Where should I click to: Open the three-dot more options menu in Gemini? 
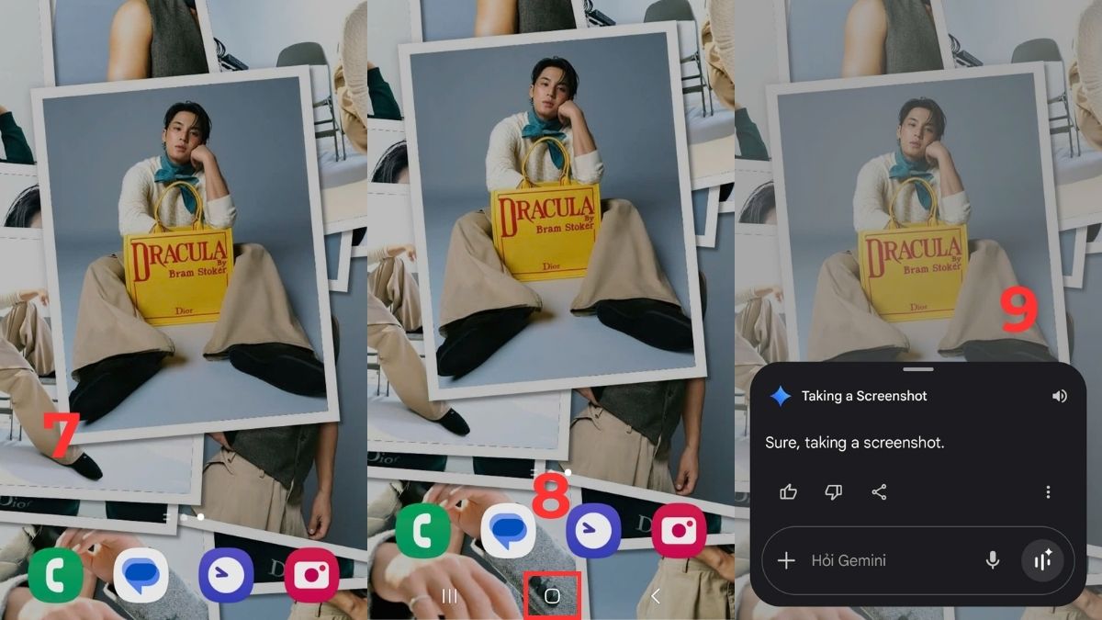(1048, 492)
